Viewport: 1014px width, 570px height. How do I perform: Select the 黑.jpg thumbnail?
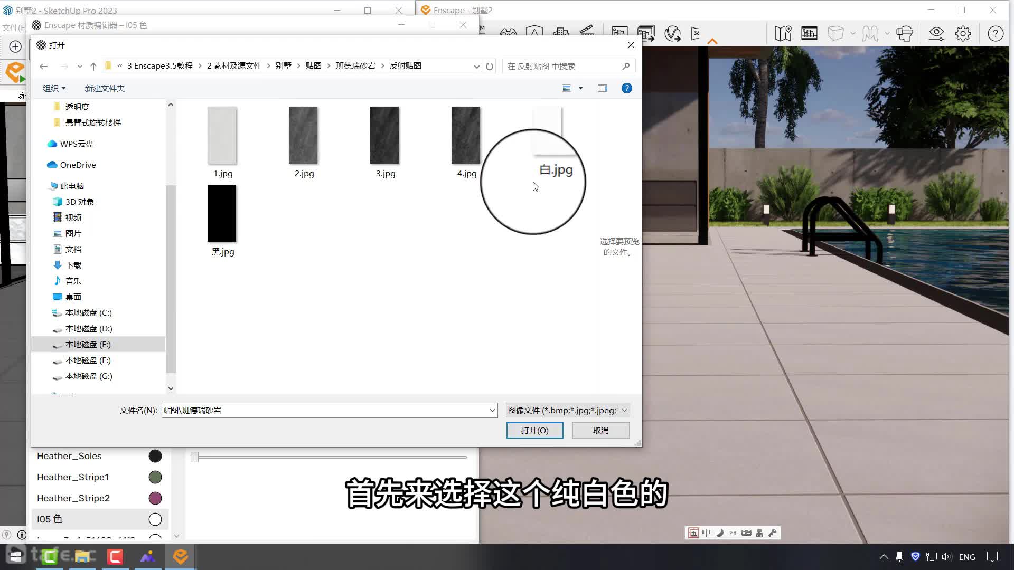[x=222, y=213]
